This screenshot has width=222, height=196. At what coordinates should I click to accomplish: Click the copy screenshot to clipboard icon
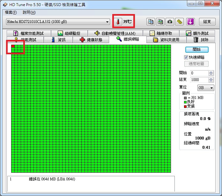[160, 22]
